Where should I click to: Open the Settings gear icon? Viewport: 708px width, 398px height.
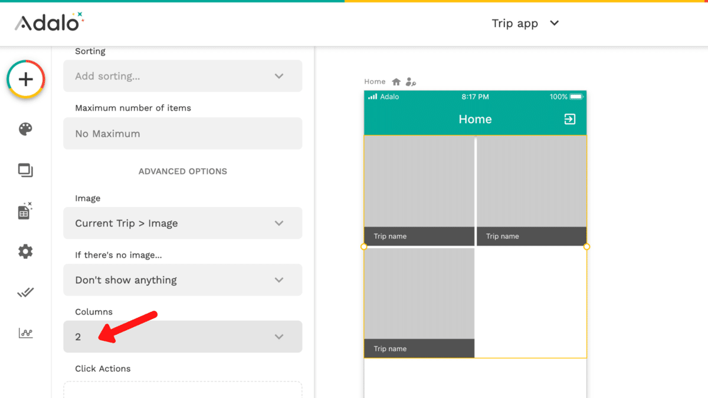pyautogui.click(x=25, y=252)
